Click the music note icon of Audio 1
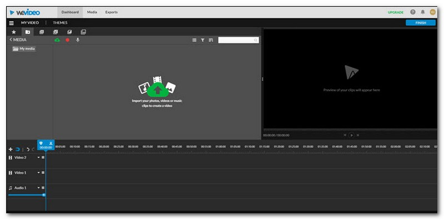Screen dimensions: 444x220 click(x=11, y=188)
